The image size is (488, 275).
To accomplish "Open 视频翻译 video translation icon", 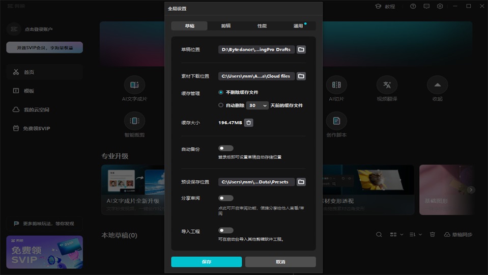I will tap(387, 85).
